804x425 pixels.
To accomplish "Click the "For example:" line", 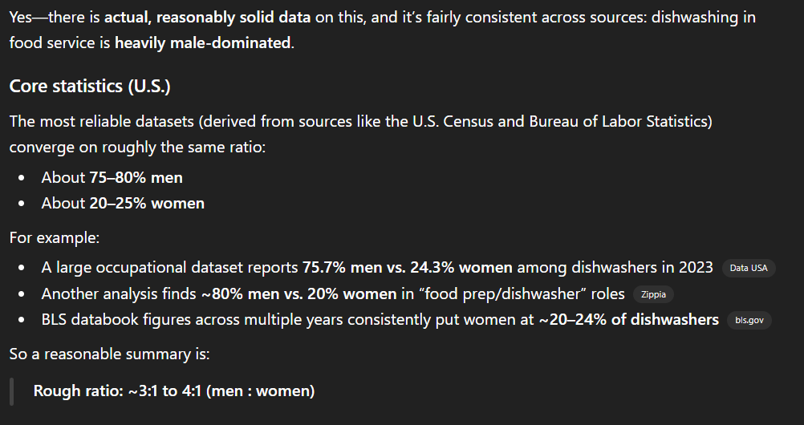I will tap(54, 238).
